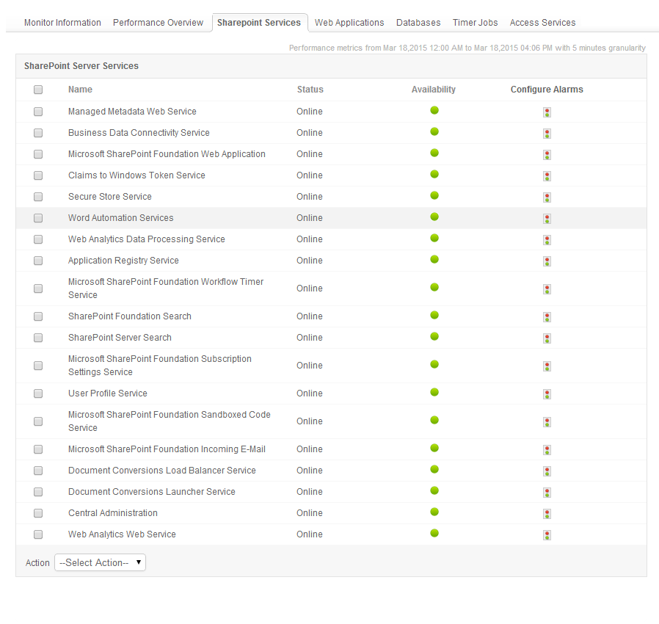The height and width of the screenshot is (624, 659).
Task: Go to the Timer Jobs tab
Action: tap(475, 23)
